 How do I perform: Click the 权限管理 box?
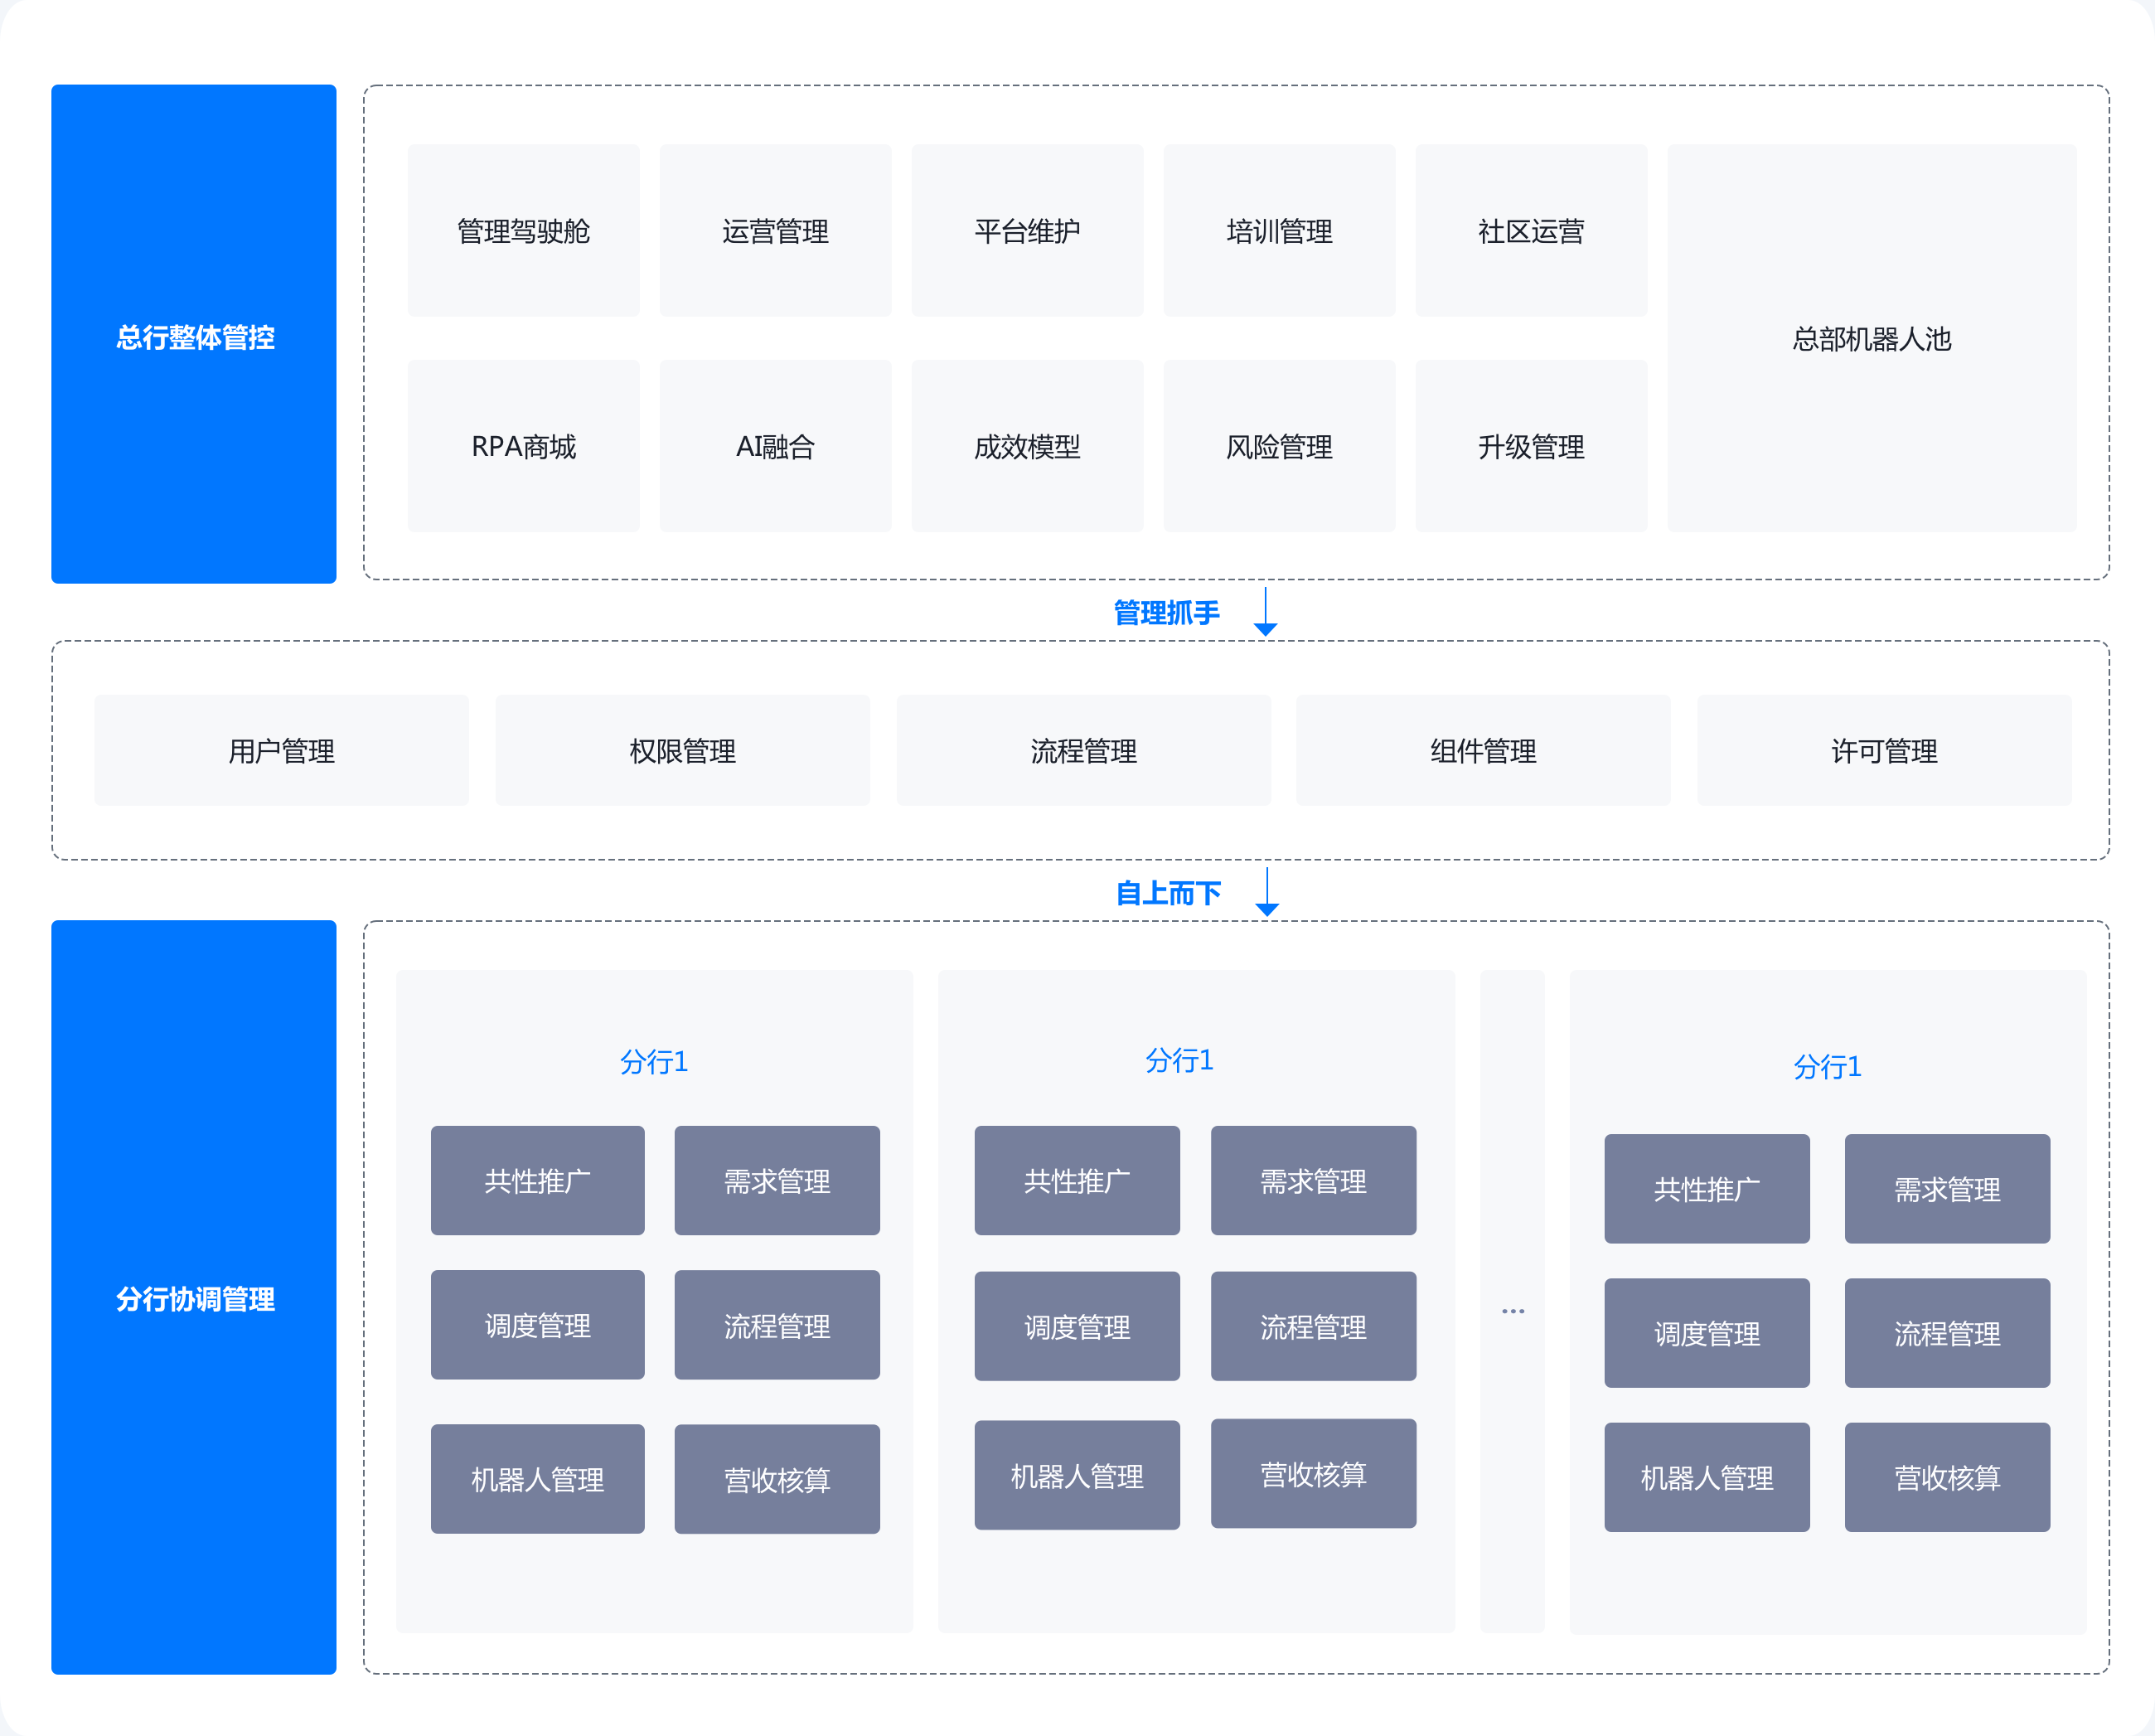pos(681,750)
